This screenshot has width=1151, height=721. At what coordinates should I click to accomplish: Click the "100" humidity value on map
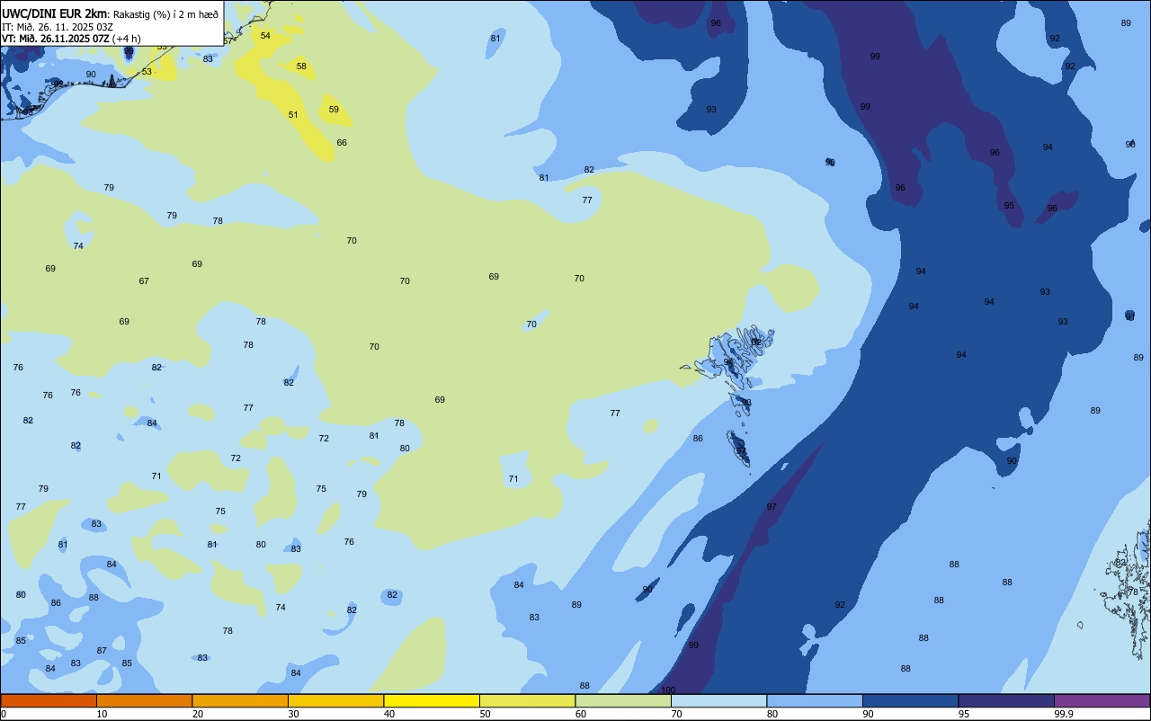668,690
